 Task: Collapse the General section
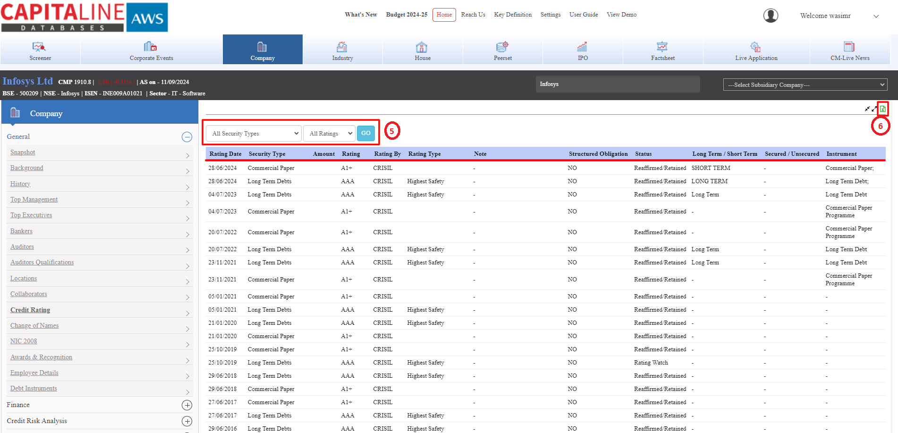click(187, 137)
